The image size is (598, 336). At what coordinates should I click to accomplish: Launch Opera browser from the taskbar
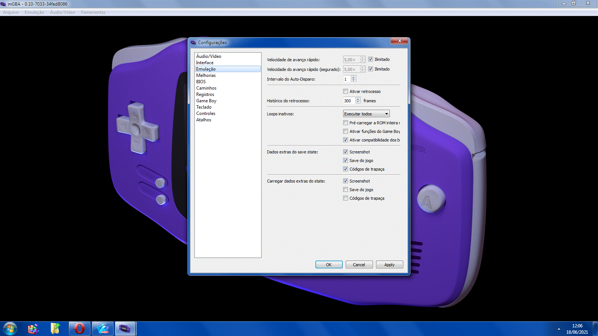[x=79, y=328]
